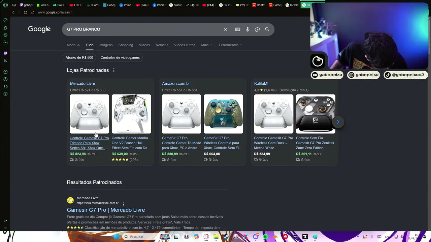Launch Spotify from the taskbar

(x=265, y=237)
